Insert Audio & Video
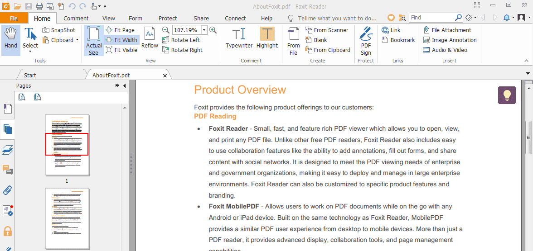 445,50
